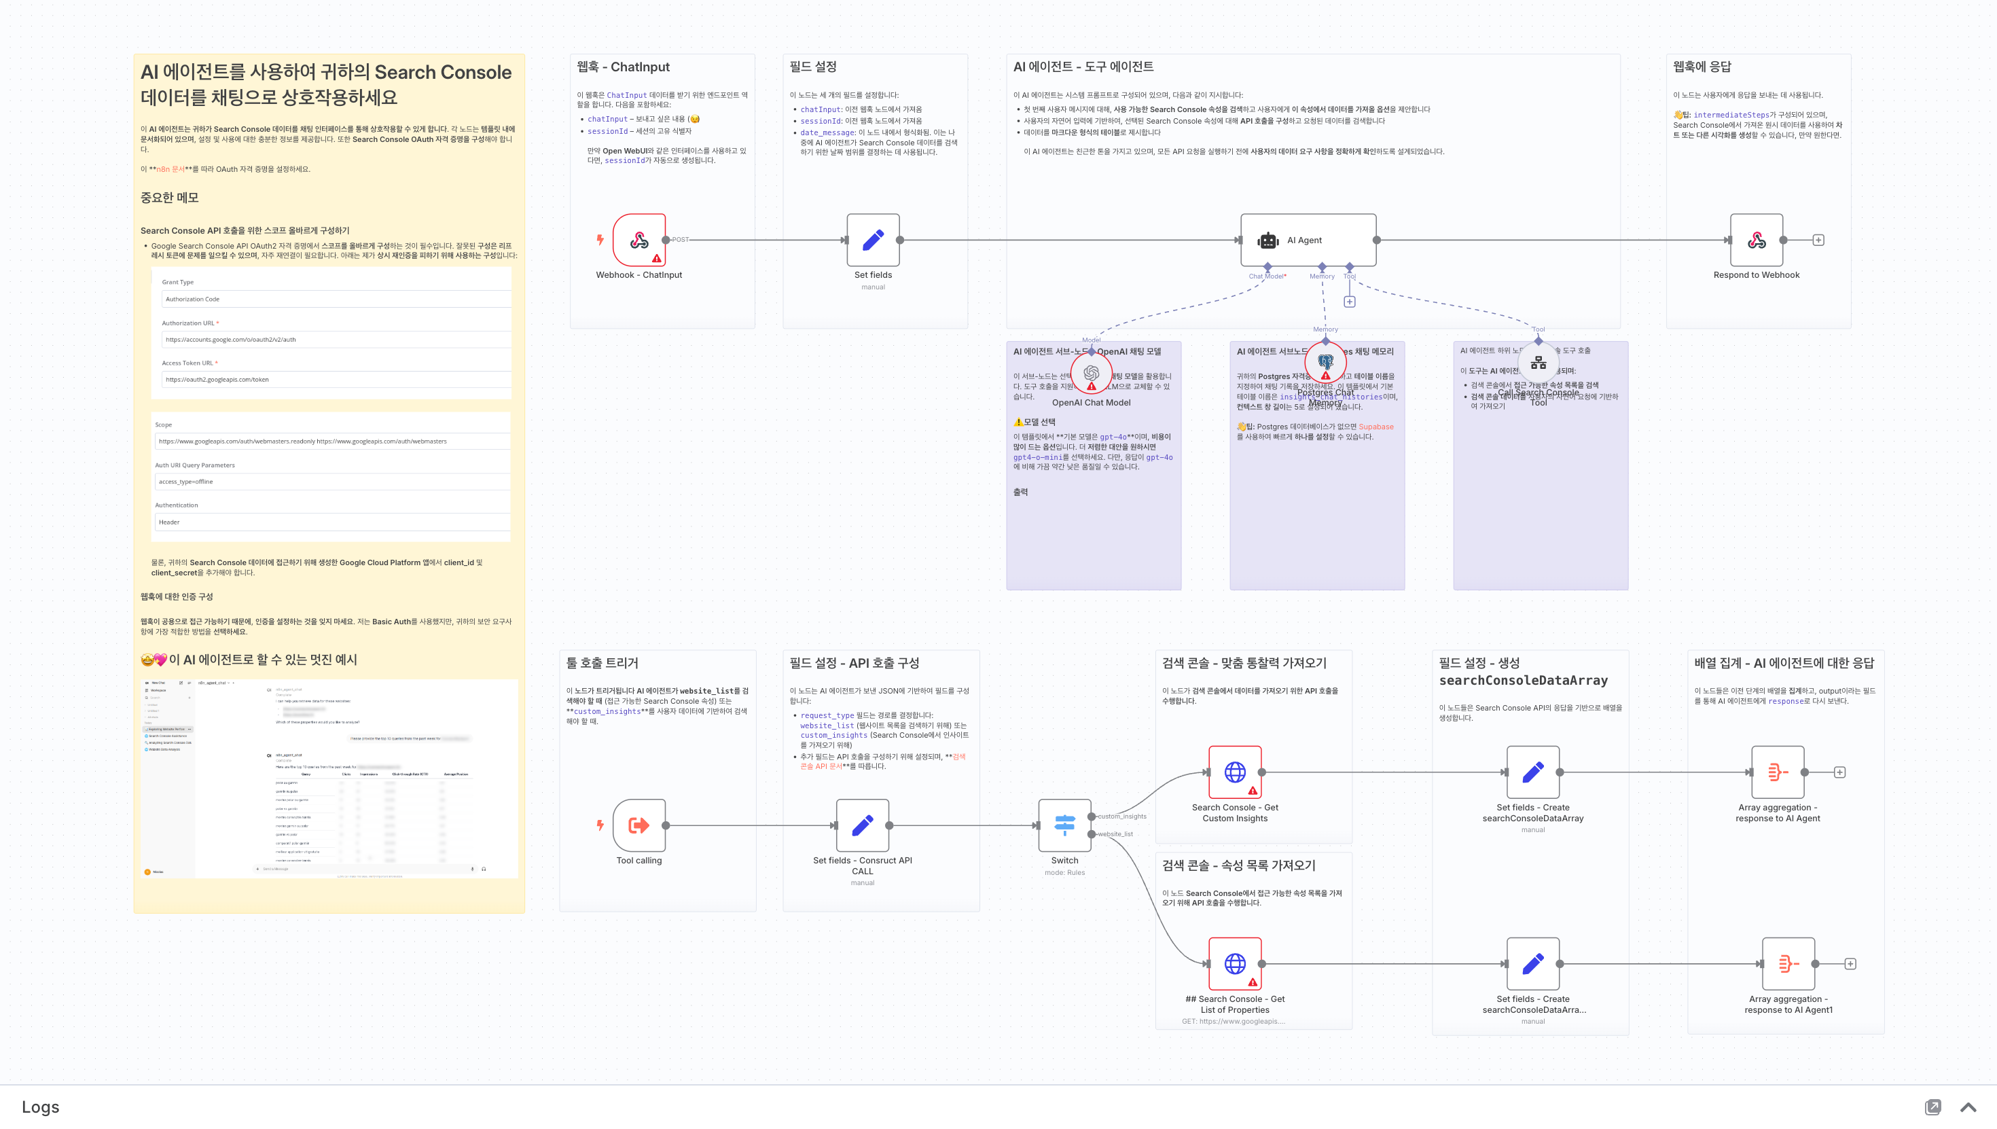Select upper Set fields - Create searchConsoleDataArray node
Image resolution: width=1997 pixels, height=1129 pixels.
[x=1532, y=772]
